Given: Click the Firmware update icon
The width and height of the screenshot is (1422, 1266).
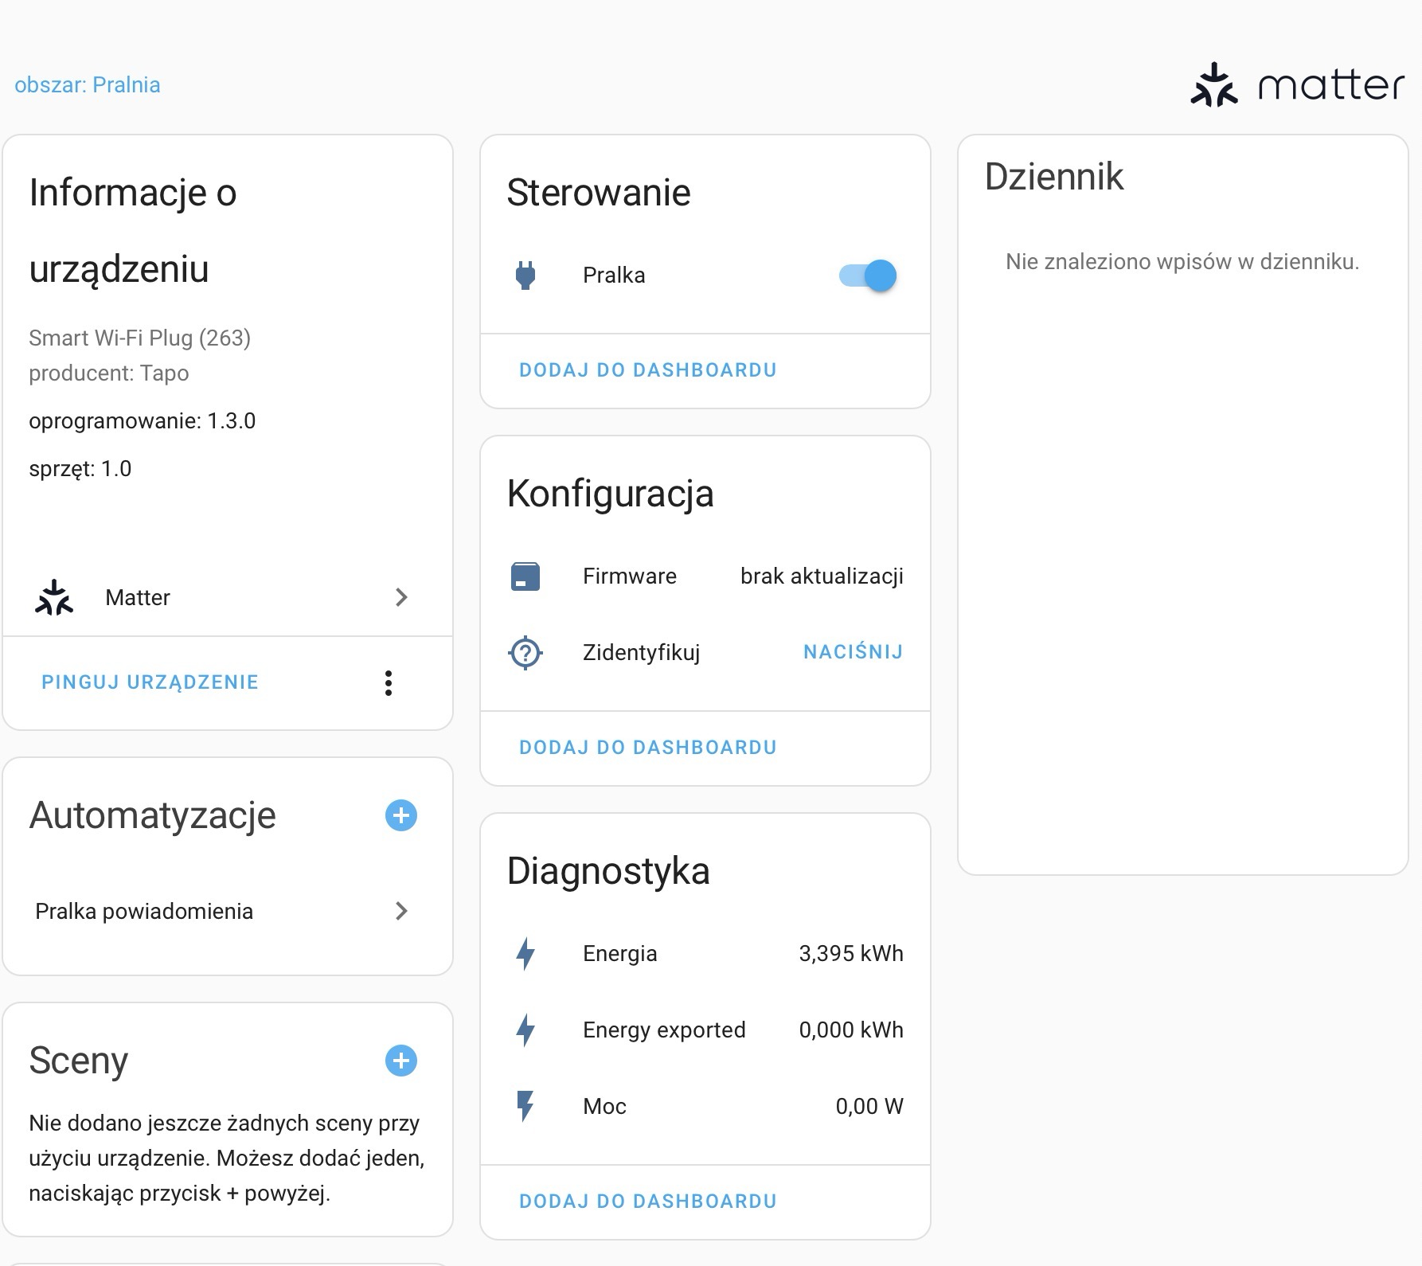Looking at the screenshot, I should point(525,576).
